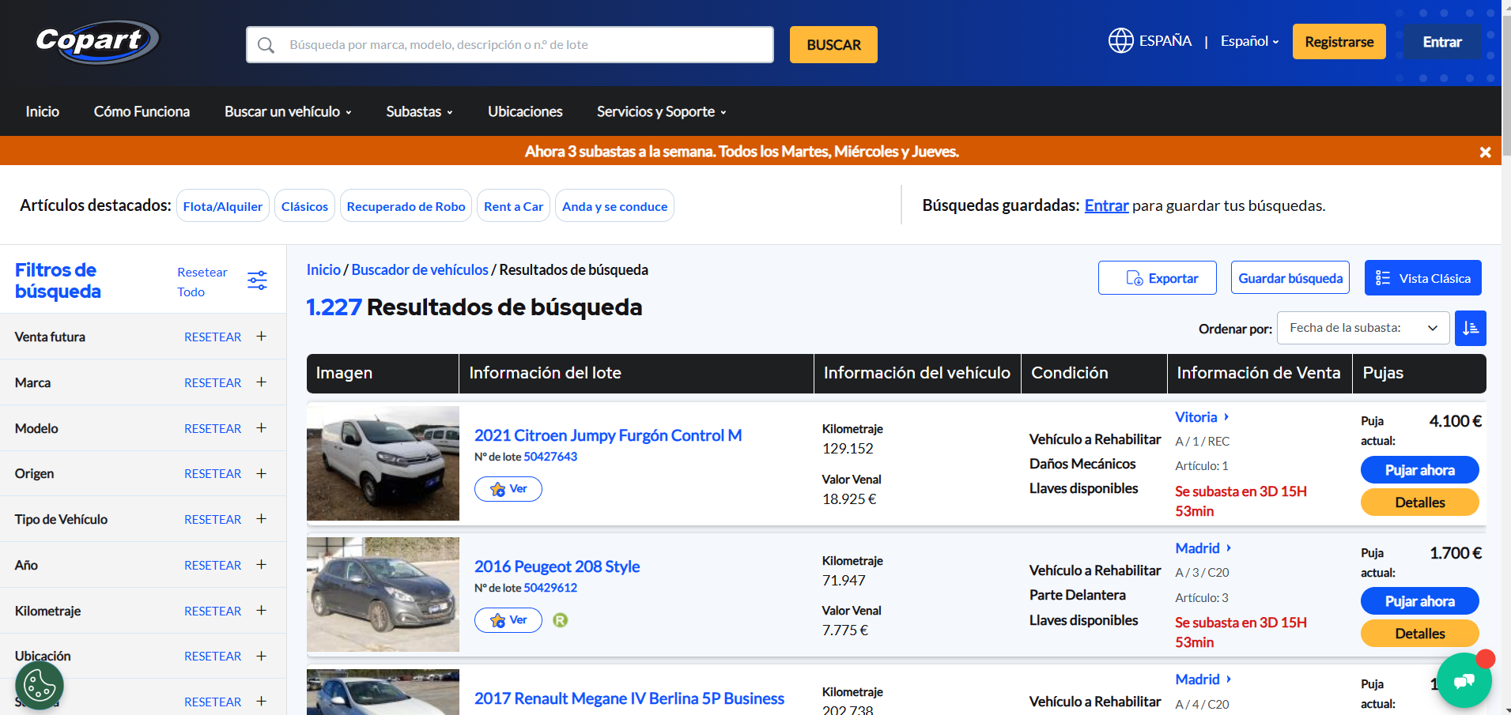The width and height of the screenshot is (1511, 715).
Task: Open the filter sliders icon
Action: click(257, 280)
